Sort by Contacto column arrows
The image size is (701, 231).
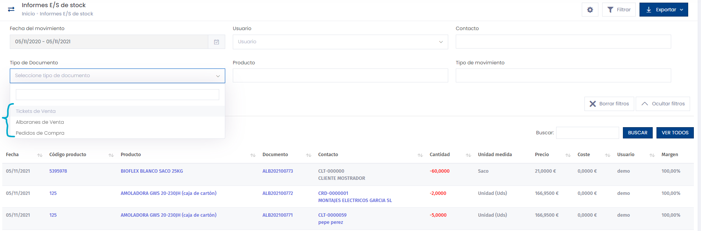tap(420, 155)
